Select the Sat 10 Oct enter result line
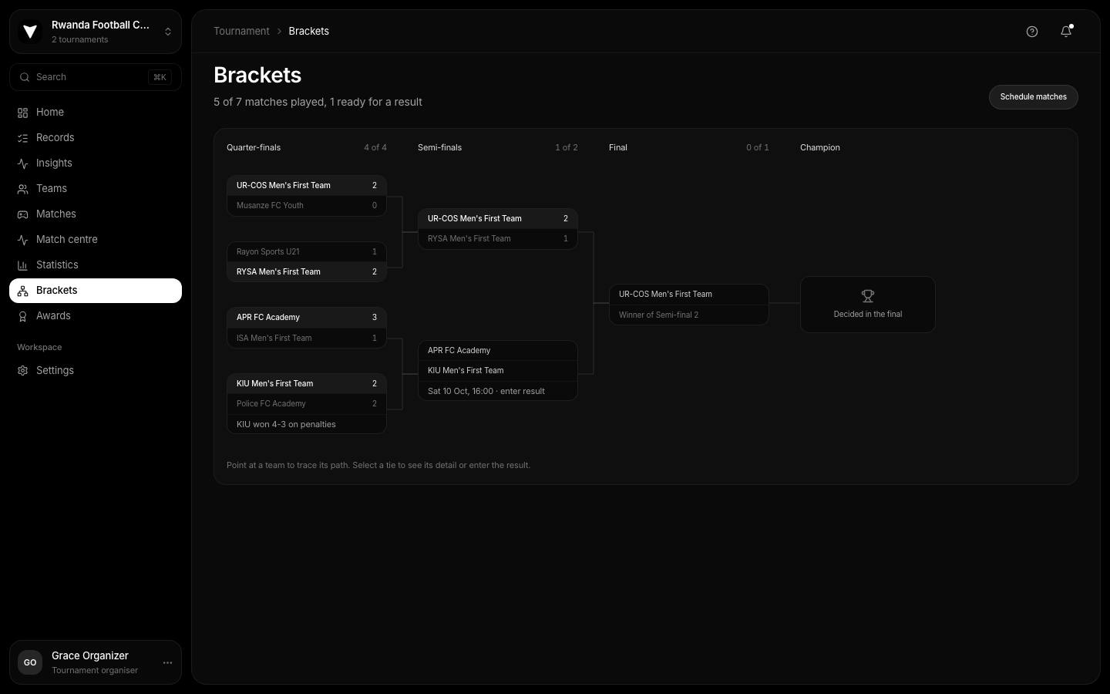This screenshot has height=694, width=1110. pos(498,391)
